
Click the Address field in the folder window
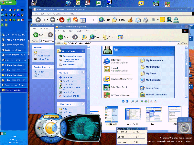point(121,43)
